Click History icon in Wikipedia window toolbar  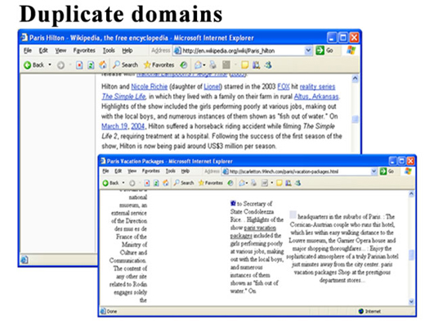pos(184,65)
